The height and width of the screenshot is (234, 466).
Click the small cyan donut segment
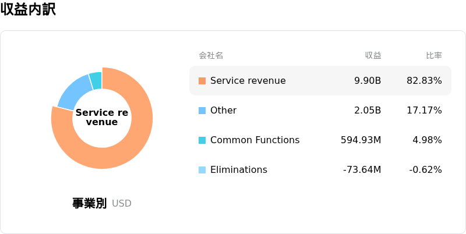(x=96, y=80)
